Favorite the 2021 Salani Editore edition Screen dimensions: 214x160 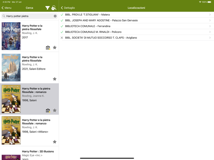55,79
